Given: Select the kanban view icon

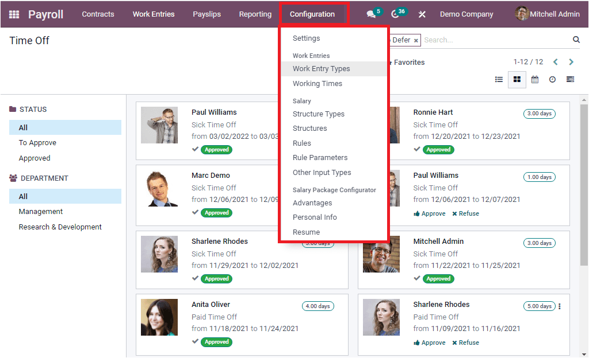Looking at the screenshot, I should [x=517, y=79].
